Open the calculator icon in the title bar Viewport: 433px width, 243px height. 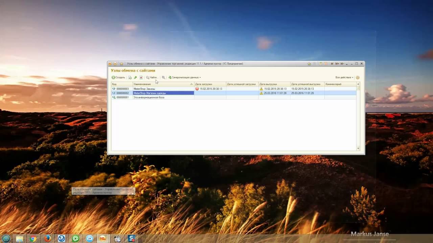point(320,63)
